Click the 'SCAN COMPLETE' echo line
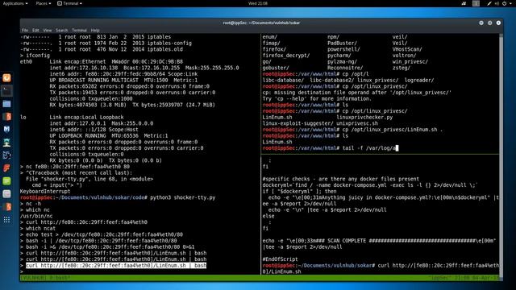Screen dimensions: 516x290 379,241
